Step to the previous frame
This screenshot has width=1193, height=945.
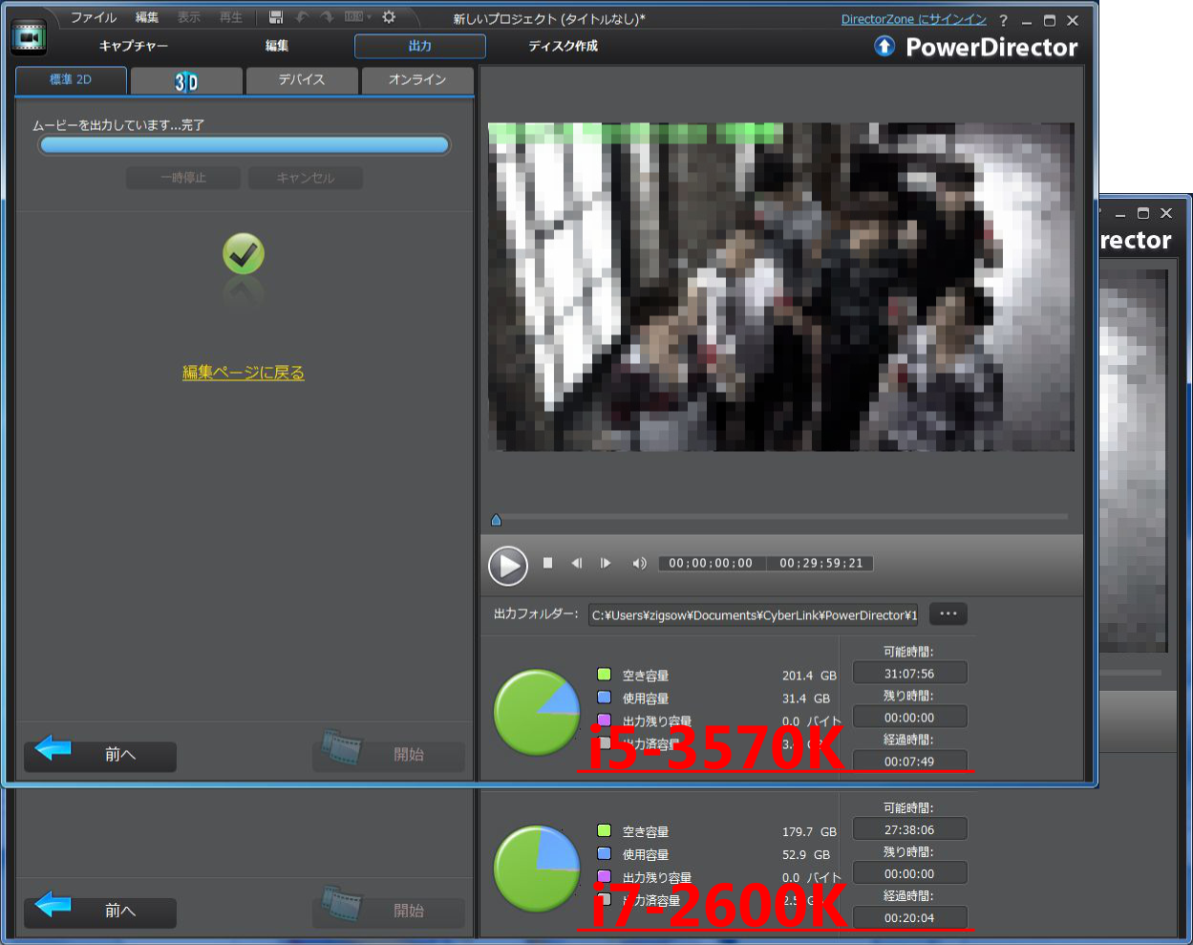(x=576, y=563)
